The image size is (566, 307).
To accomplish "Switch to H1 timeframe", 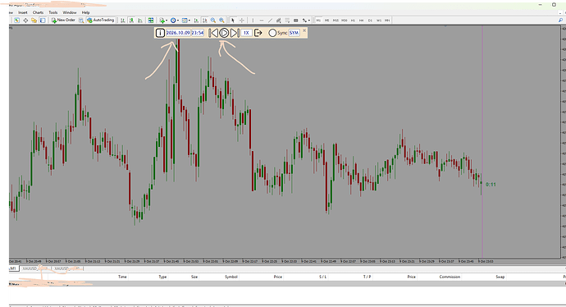I will click(x=353, y=21).
